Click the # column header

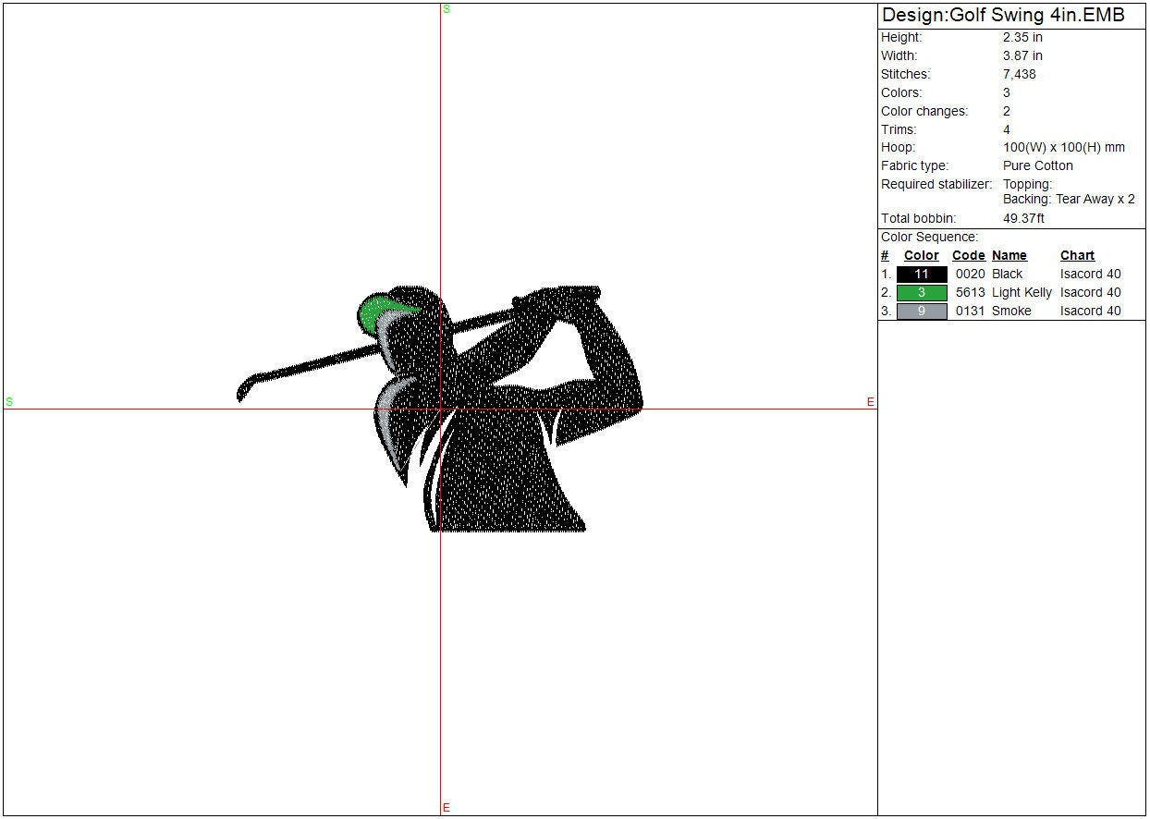885,256
